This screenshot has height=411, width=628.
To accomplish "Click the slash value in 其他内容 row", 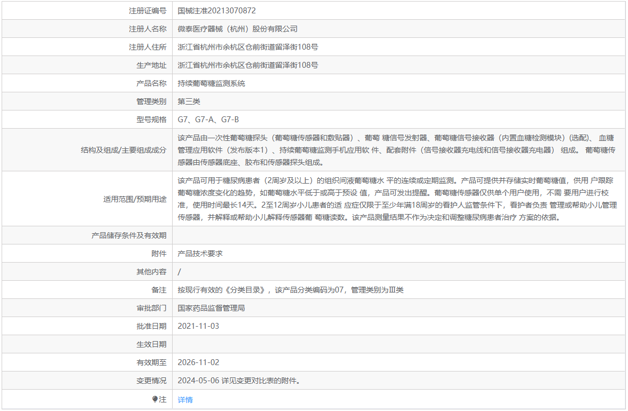I will tap(179, 272).
